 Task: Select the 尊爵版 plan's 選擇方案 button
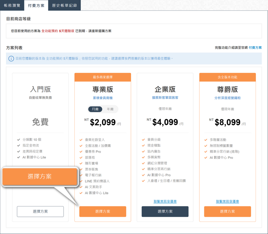227,211
